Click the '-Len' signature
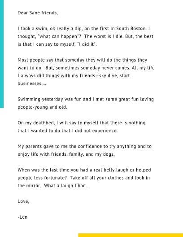 pos(22,217)
